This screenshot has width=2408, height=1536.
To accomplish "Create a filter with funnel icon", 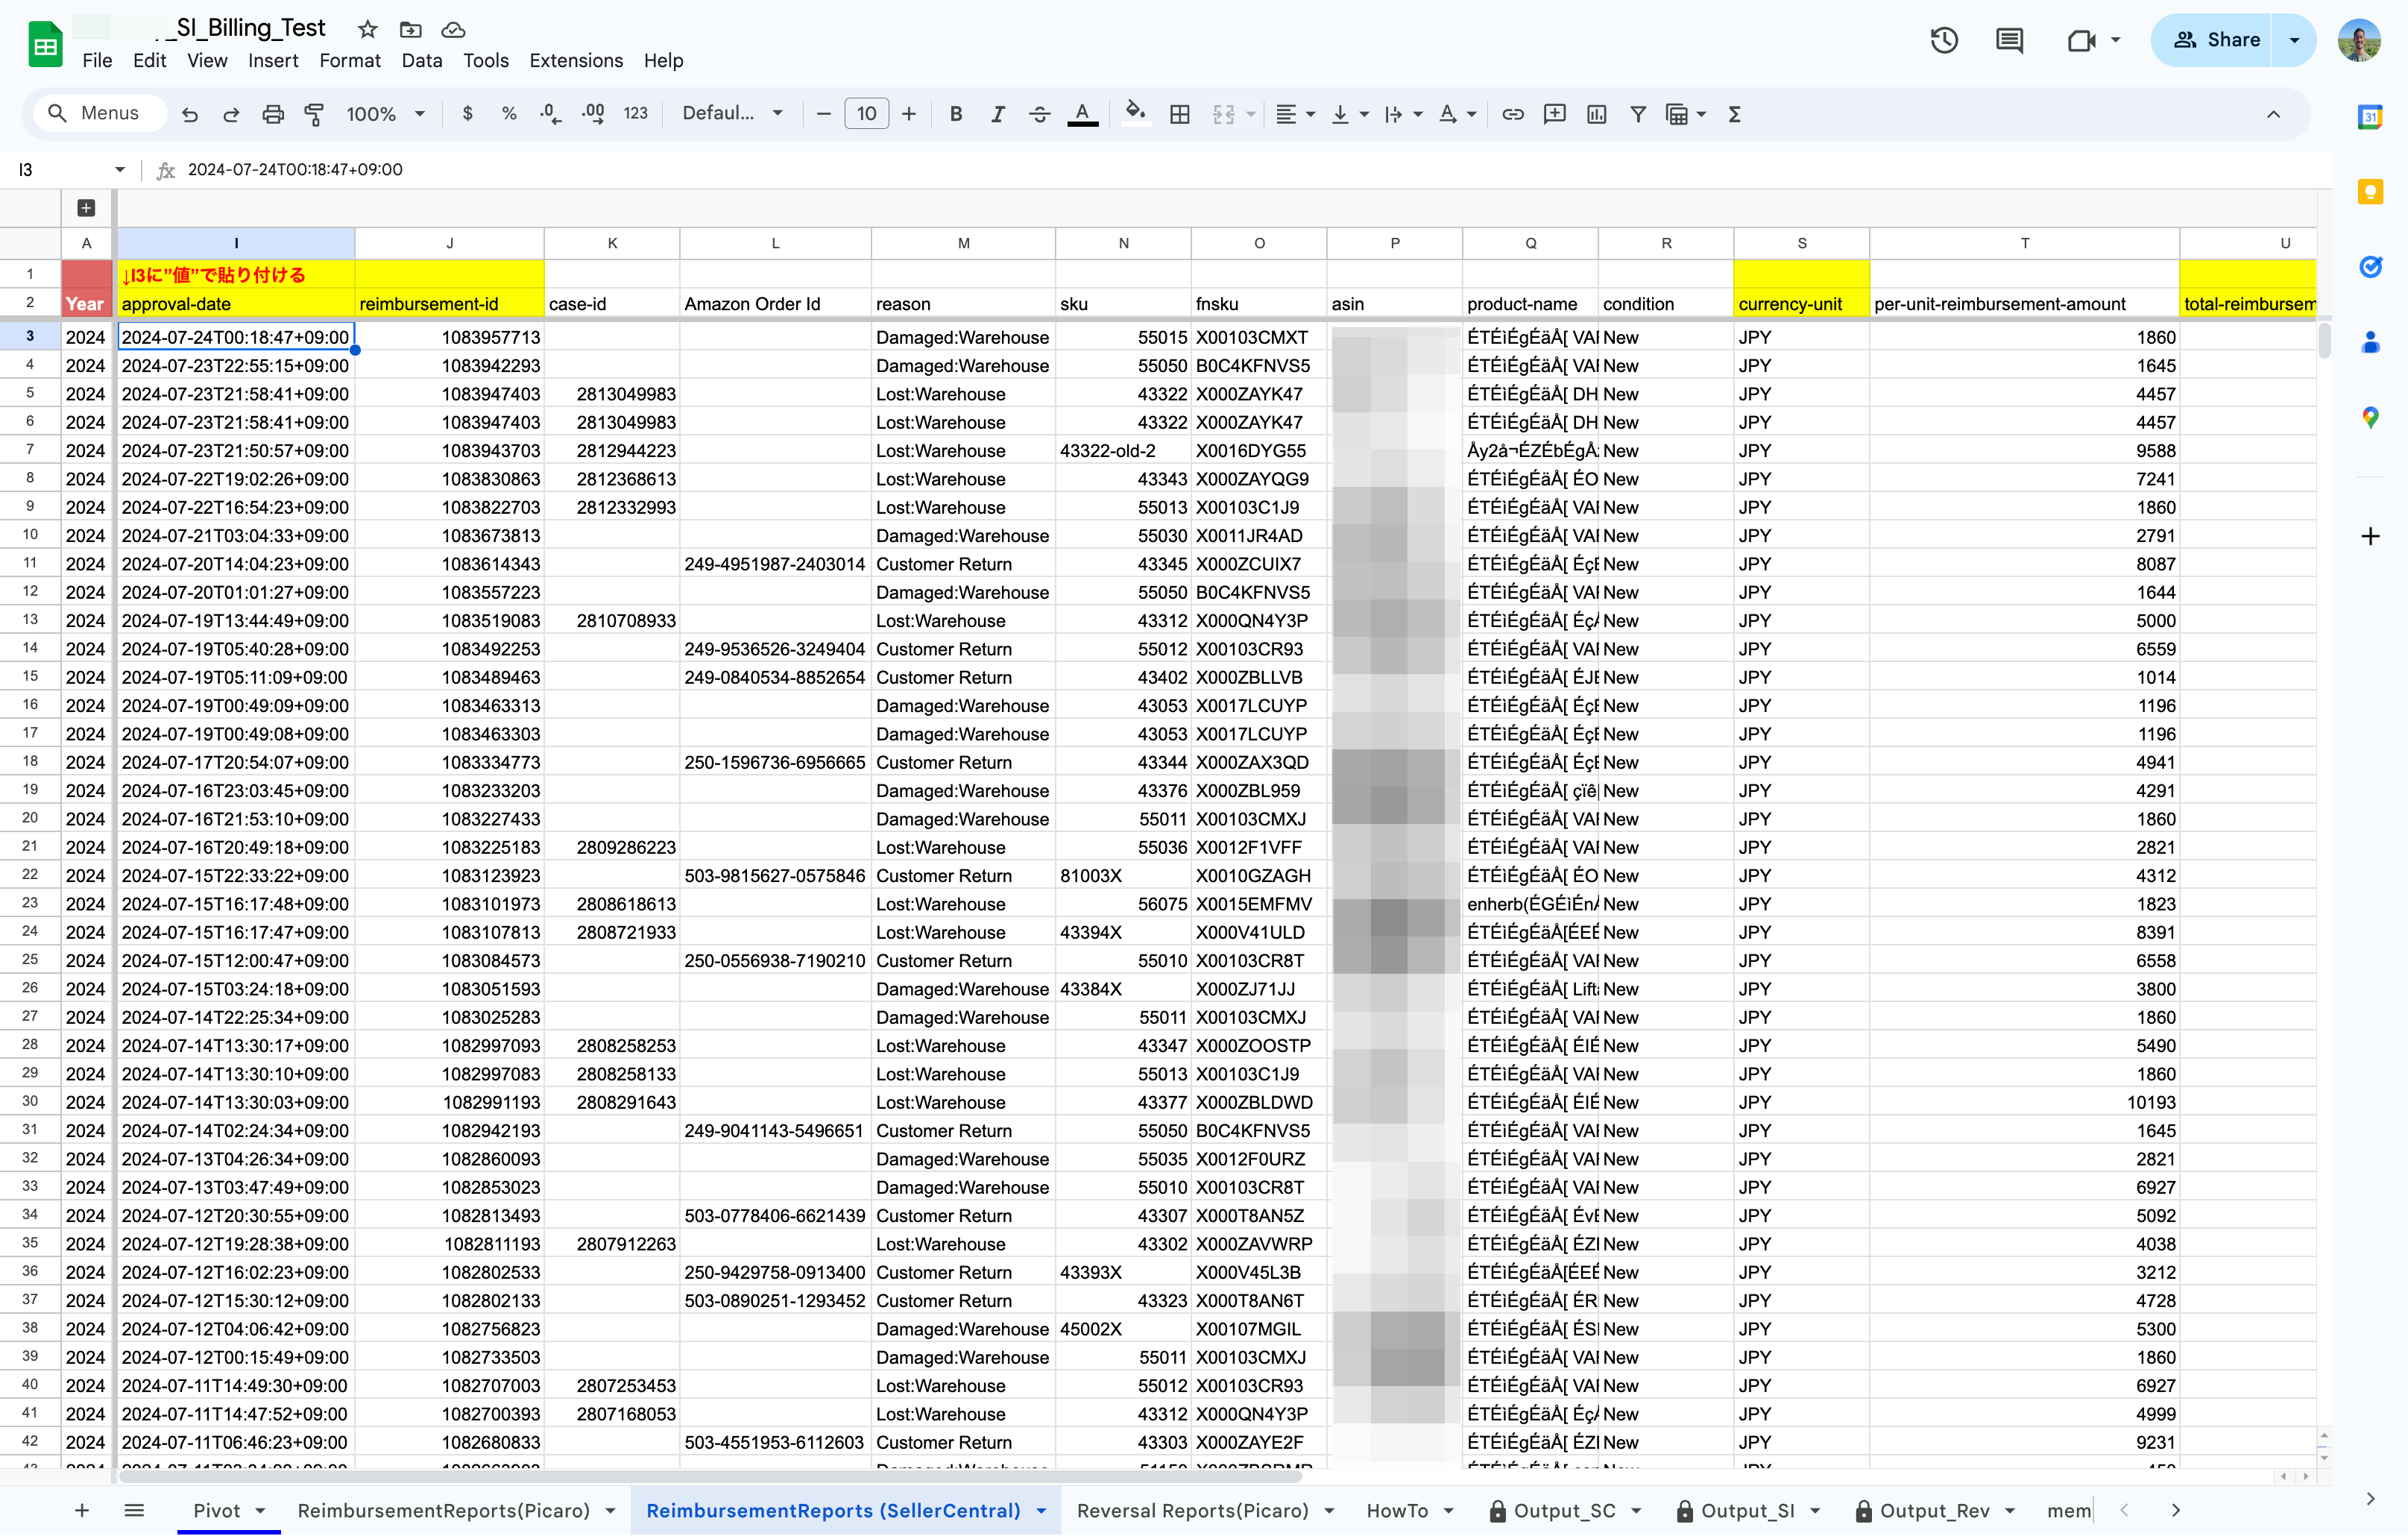I will tap(1638, 114).
